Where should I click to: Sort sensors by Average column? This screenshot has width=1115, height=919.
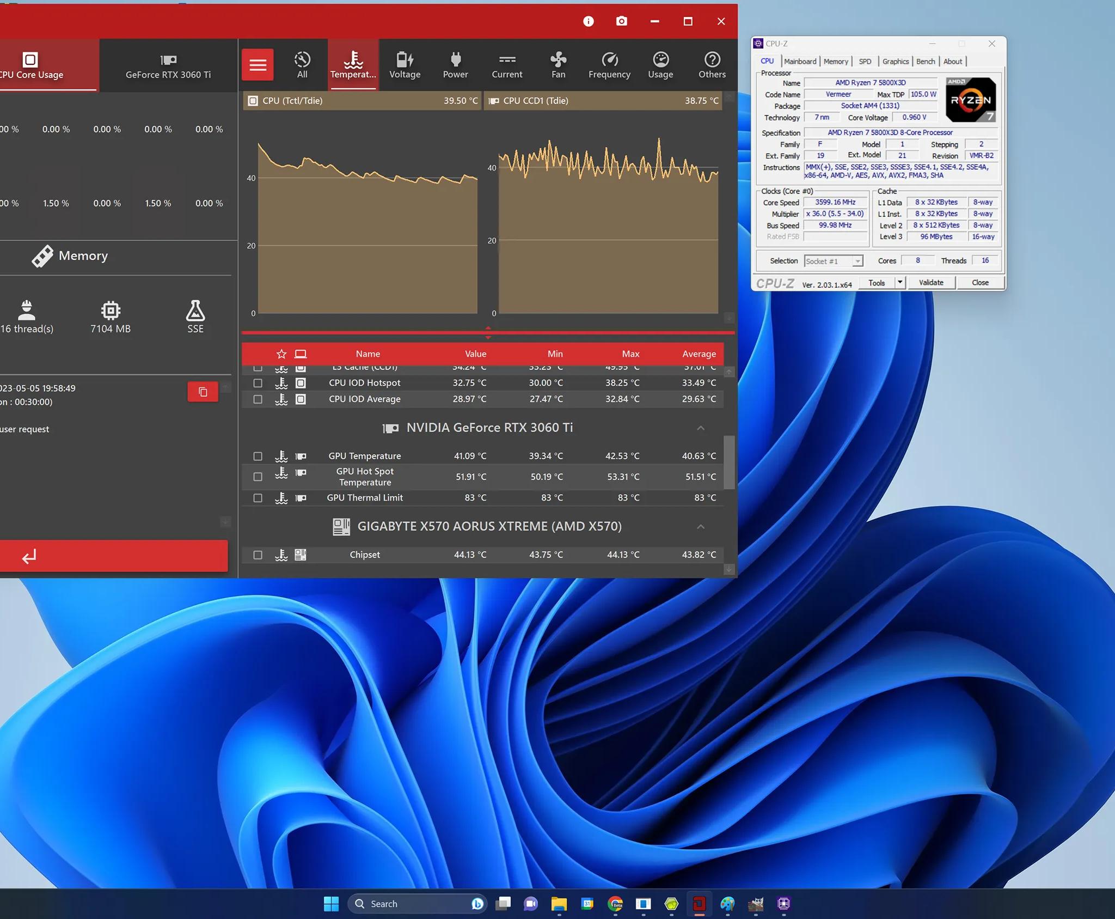[x=699, y=354]
